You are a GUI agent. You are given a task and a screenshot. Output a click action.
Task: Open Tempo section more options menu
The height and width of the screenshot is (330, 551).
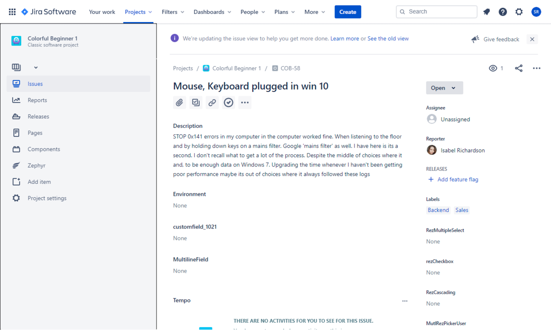pyautogui.click(x=405, y=301)
